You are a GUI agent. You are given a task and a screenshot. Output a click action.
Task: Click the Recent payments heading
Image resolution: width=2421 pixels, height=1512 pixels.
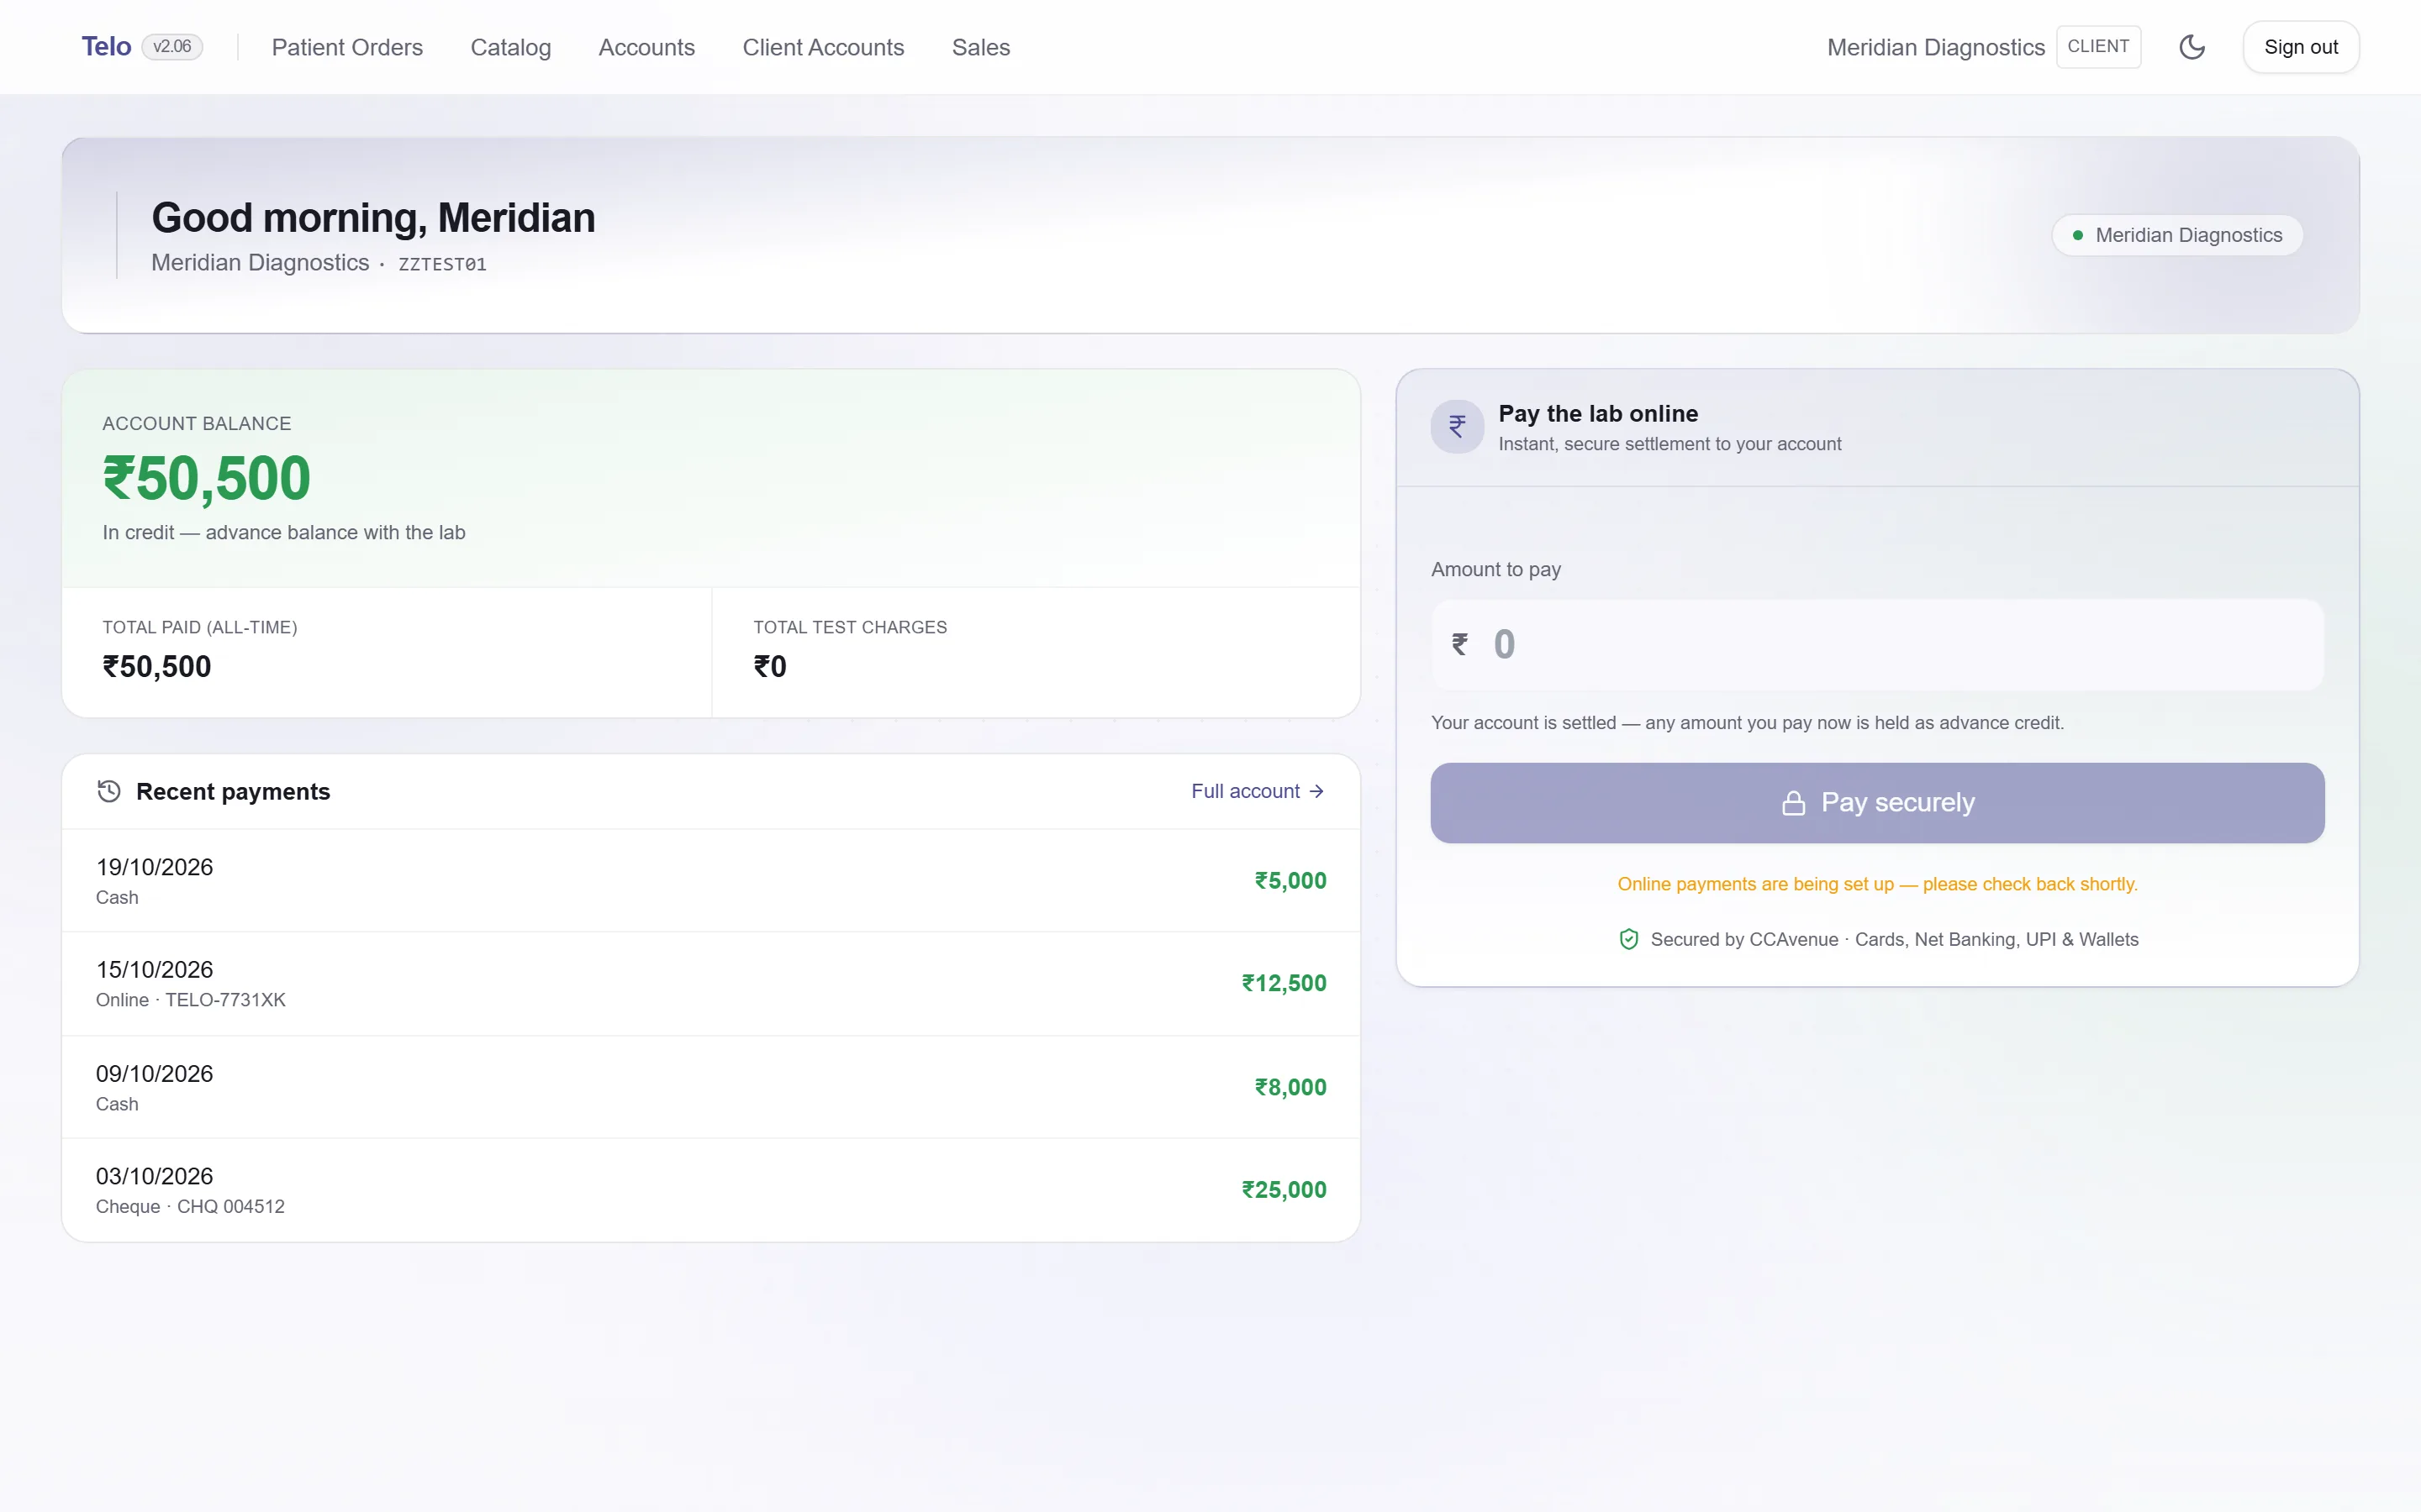point(232,791)
